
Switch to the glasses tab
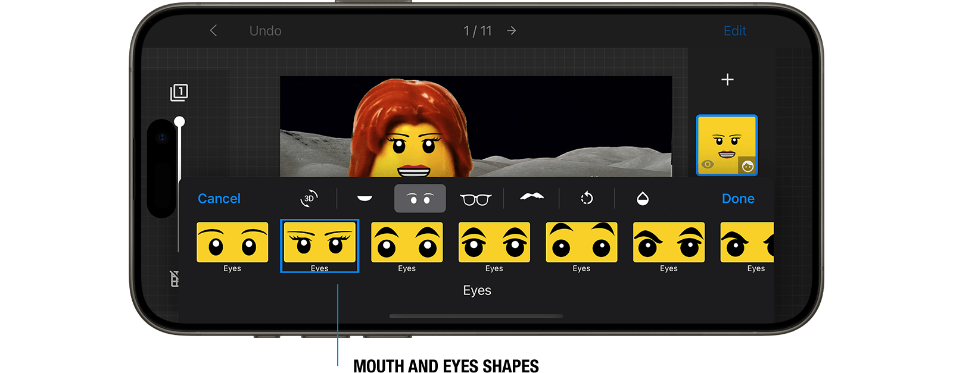(475, 199)
